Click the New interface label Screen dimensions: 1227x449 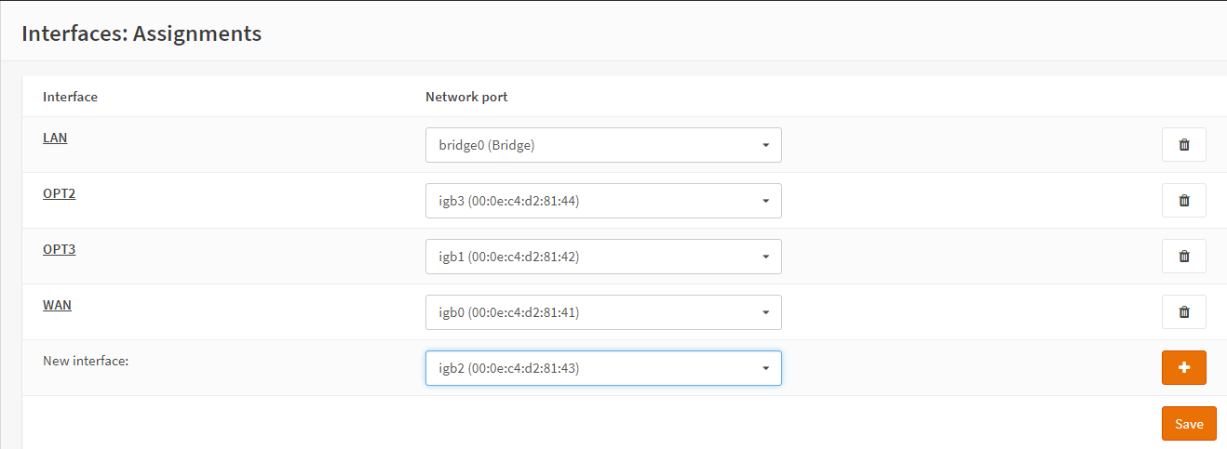click(86, 361)
